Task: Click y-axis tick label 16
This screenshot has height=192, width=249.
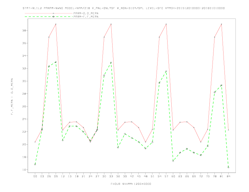Action: point(24,170)
